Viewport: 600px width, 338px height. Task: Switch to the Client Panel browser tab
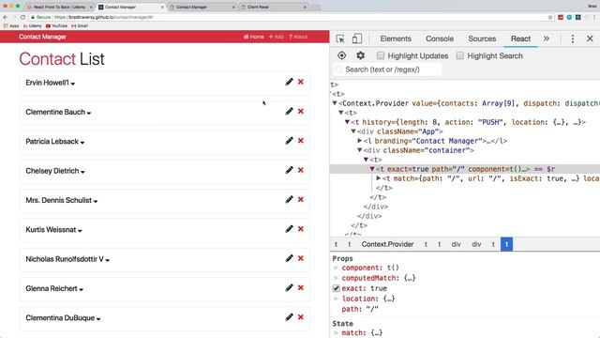pos(274,7)
